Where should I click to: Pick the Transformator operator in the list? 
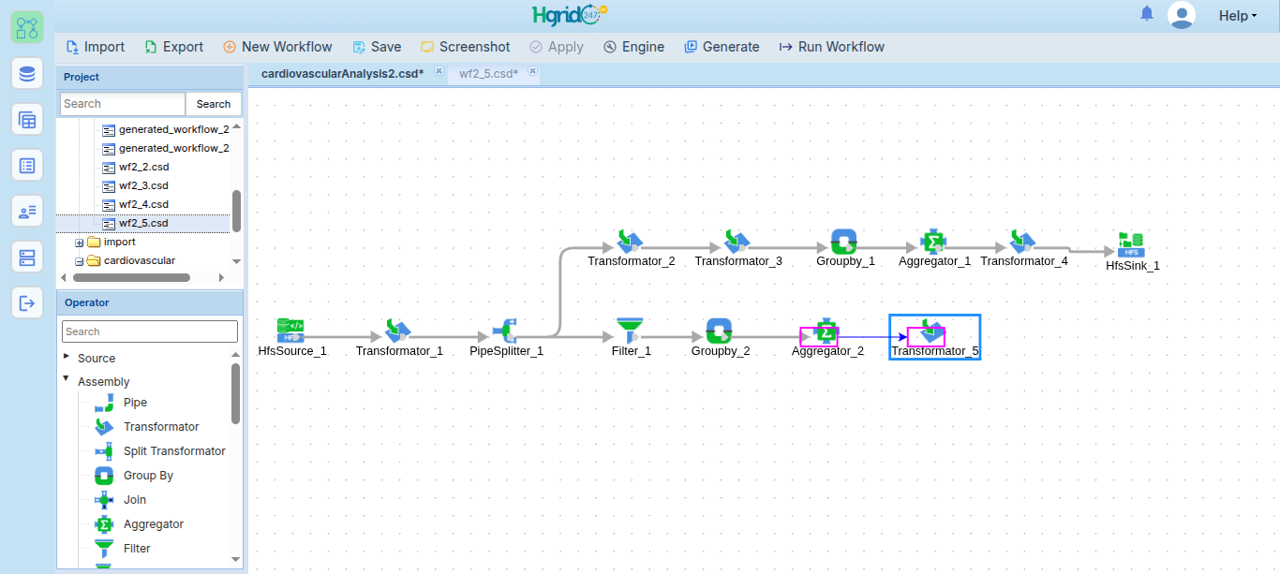click(x=161, y=427)
